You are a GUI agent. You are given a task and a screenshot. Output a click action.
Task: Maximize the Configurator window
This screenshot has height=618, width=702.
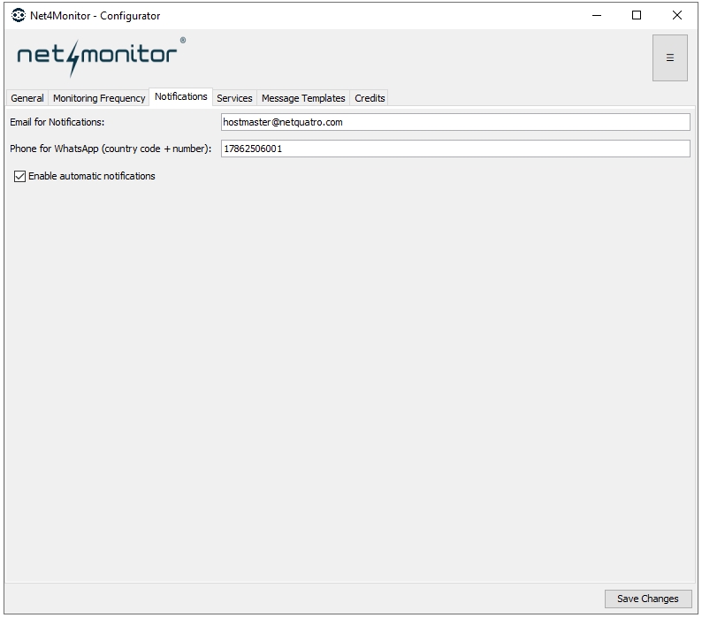tap(637, 15)
